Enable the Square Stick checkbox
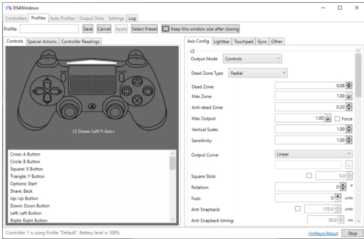Screen dimensions: 364x239 [x=309, y=175]
